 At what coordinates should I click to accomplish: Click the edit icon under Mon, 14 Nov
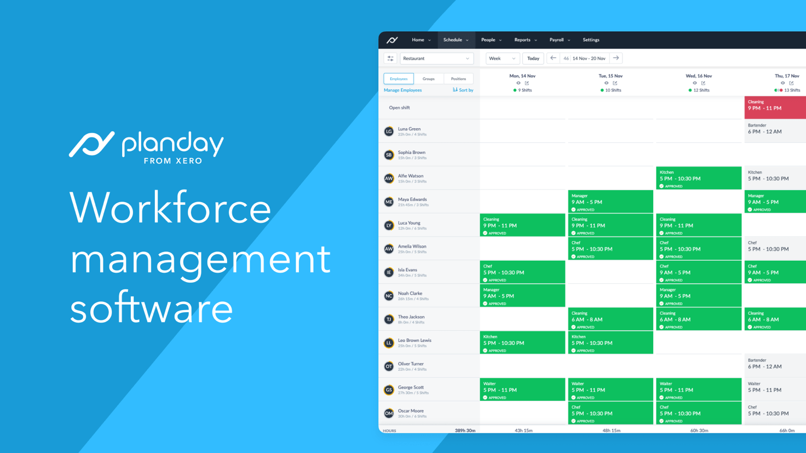[527, 83]
